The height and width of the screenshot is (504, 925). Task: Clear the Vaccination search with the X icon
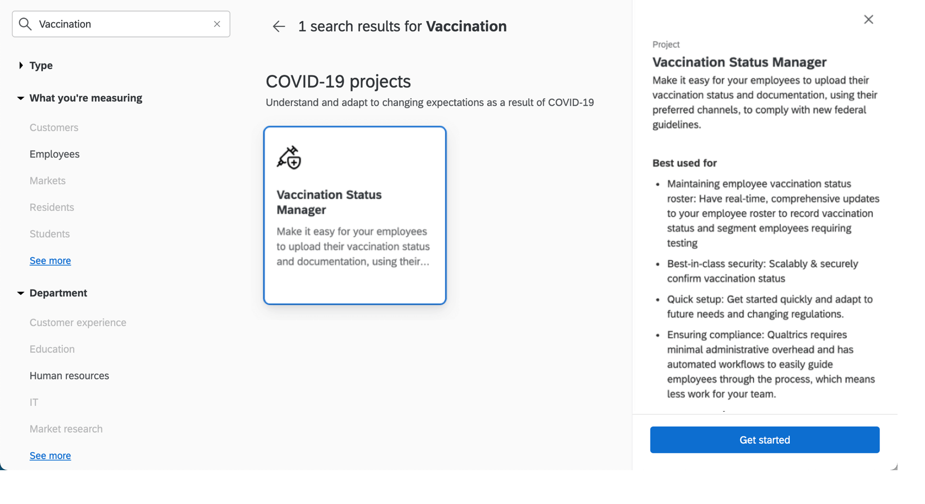pos(216,24)
